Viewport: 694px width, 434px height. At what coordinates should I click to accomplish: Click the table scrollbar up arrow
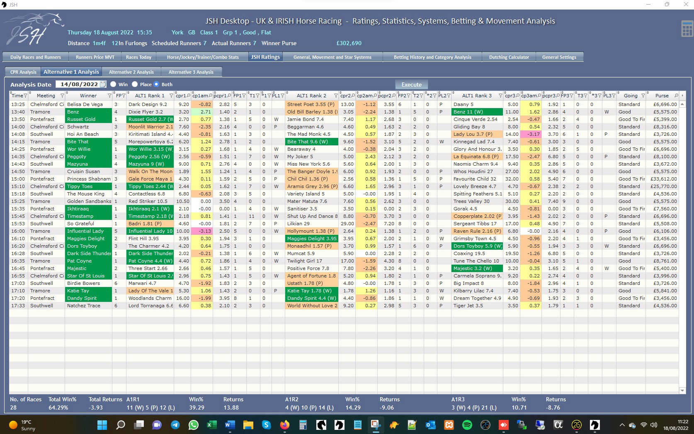tap(682, 104)
